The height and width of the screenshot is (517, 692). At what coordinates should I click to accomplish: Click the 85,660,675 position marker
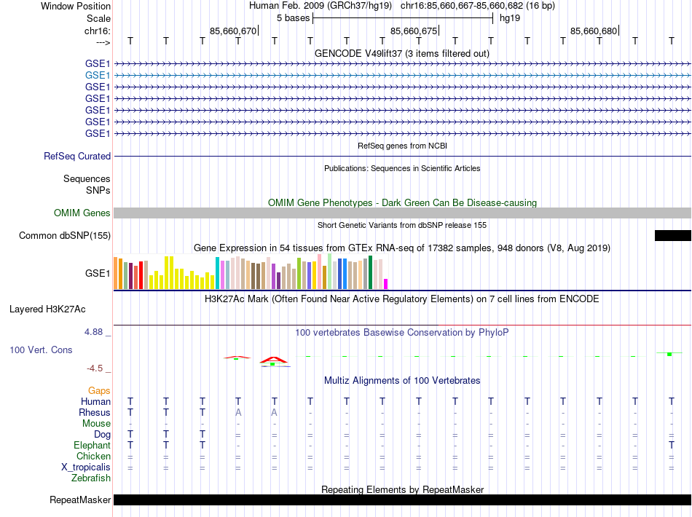tap(414, 31)
